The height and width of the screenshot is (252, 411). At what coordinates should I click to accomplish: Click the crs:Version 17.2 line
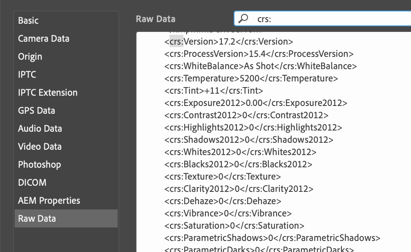pyautogui.click(x=228, y=41)
